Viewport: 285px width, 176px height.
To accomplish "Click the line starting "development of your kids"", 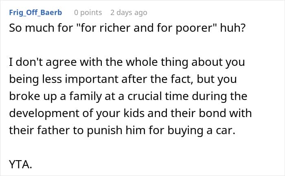I will (x=130, y=113).
